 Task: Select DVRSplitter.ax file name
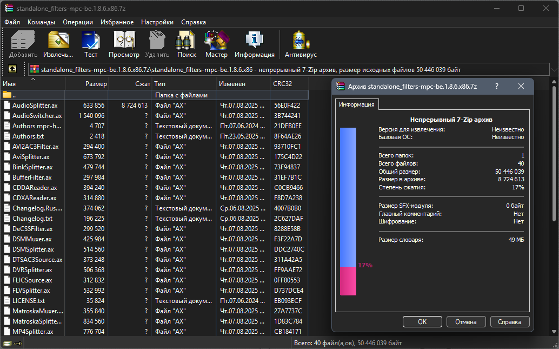tap(32, 270)
